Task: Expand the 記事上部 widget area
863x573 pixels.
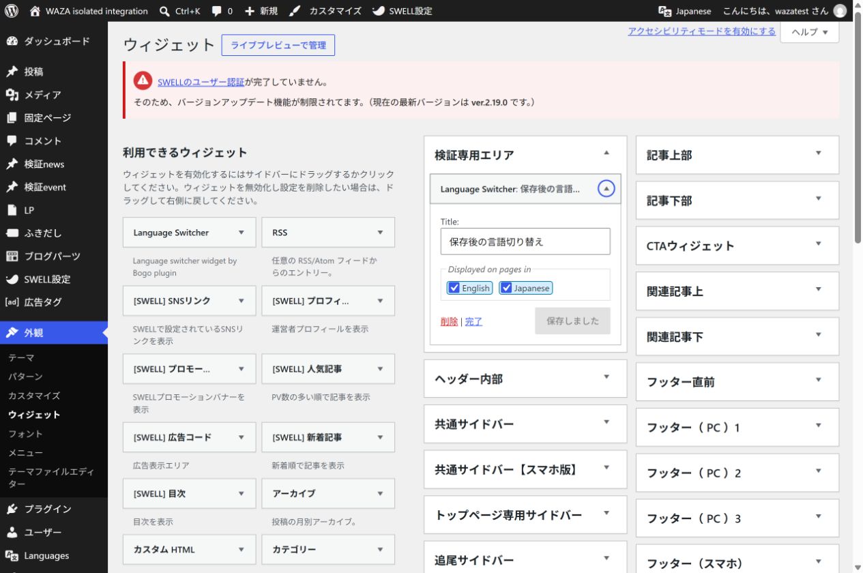Action: click(819, 153)
